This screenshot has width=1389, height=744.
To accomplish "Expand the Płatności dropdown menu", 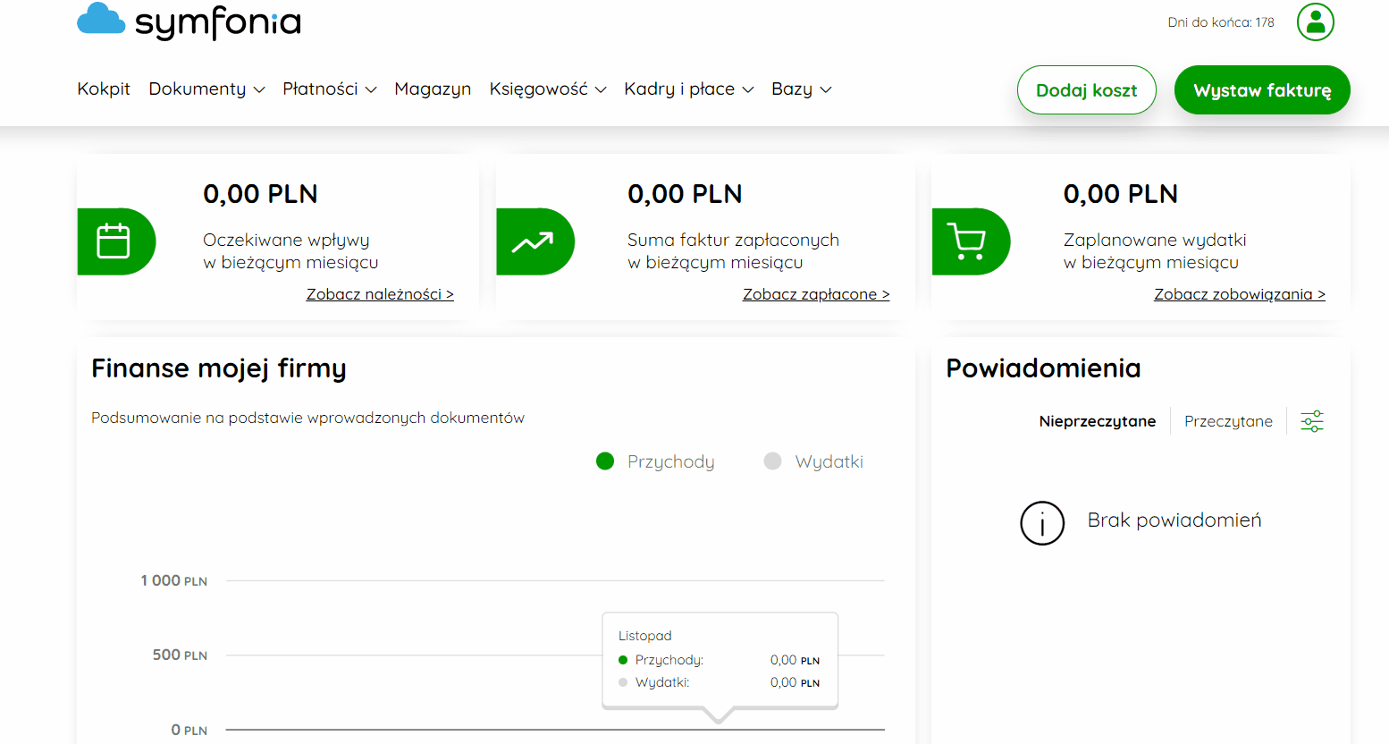I will click(x=330, y=89).
